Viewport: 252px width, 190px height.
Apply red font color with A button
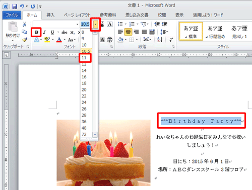click(59, 40)
